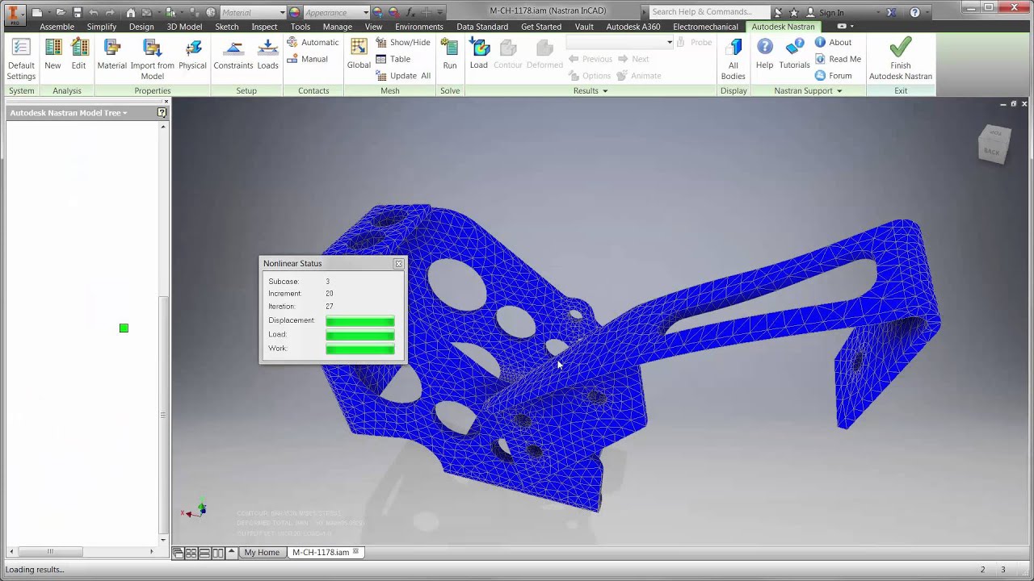The height and width of the screenshot is (581, 1034).
Task: Click the tile windows icon at bottom
Action: pos(191,553)
